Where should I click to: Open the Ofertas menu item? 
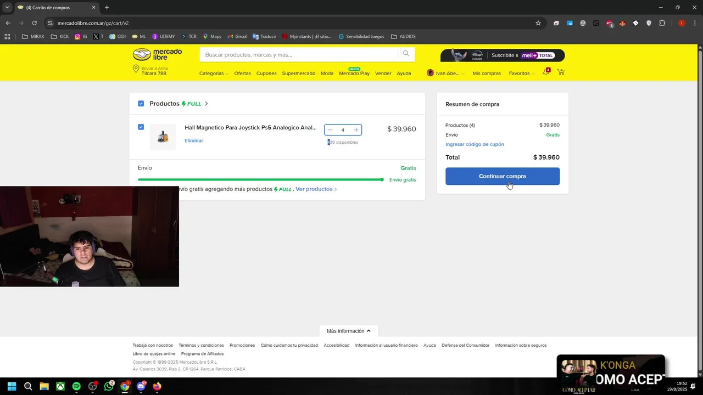242,74
